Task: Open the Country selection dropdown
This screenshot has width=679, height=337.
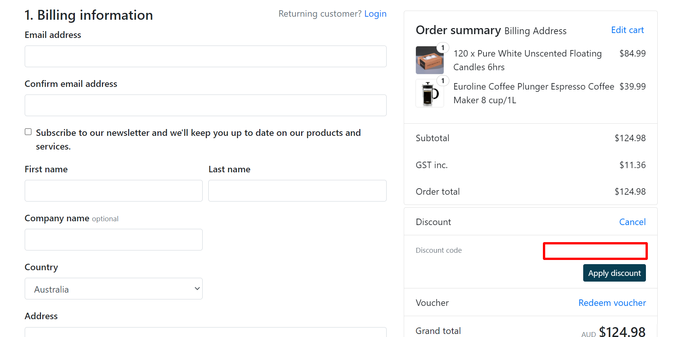Action: 113,288
